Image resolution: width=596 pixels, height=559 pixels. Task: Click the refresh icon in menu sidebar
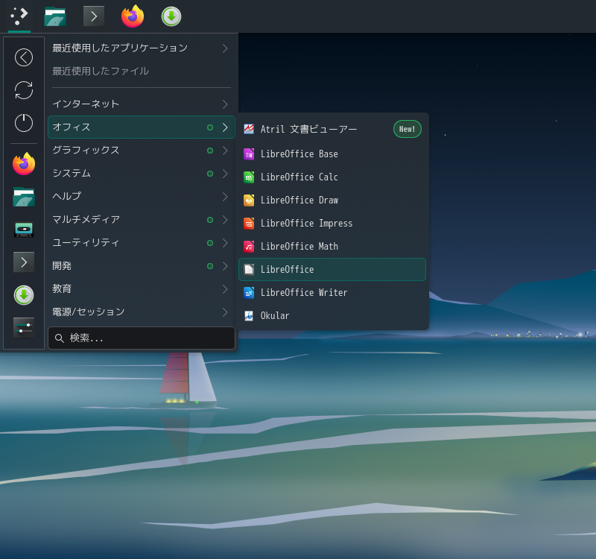click(24, 90)
